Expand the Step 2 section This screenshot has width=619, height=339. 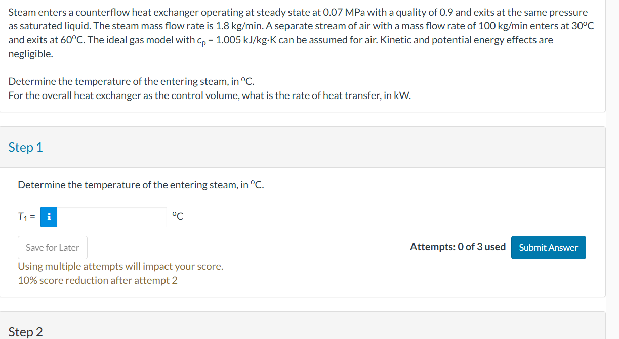pyautogui.click(x=26, y=332)
